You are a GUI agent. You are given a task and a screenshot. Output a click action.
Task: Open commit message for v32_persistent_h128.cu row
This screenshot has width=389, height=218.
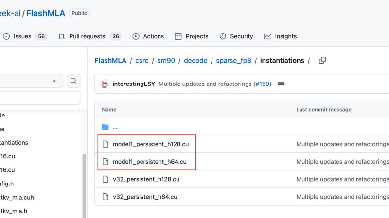pyautogui.click(x=343, y=179)
